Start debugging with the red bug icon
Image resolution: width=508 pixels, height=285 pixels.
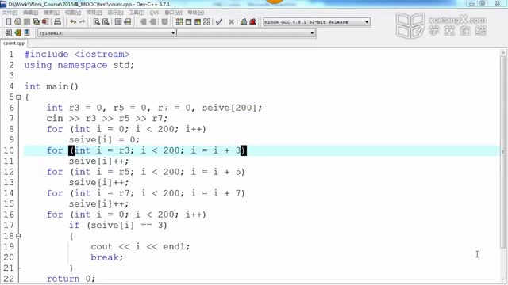tap(253, 22)
